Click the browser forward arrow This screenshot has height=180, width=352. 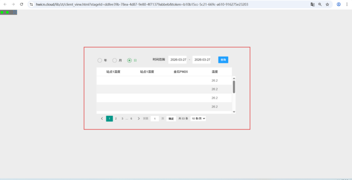13,4
